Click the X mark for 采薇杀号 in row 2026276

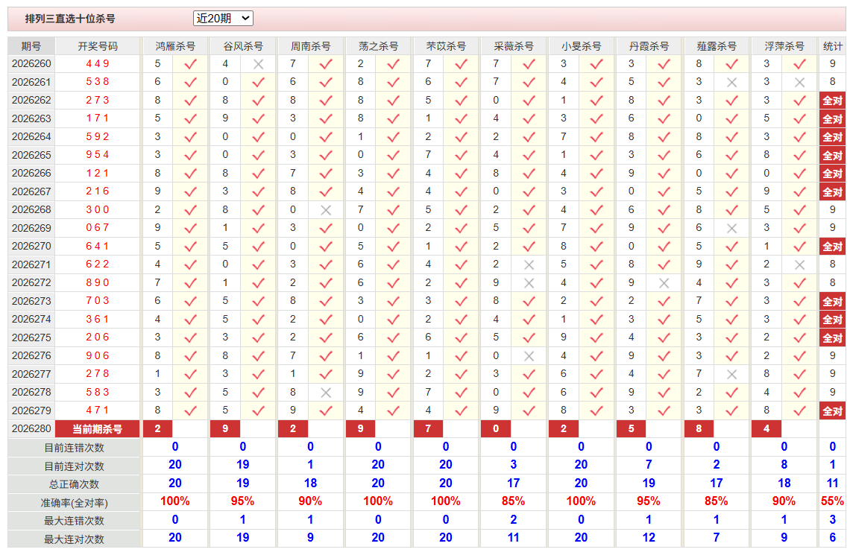529,356
